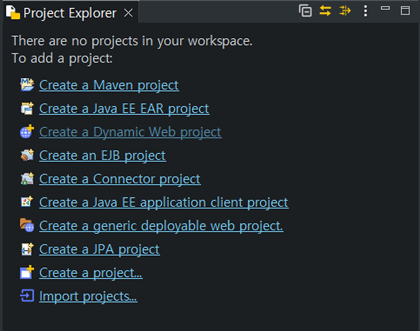Maximize the Project Explorer view
This screenshot has width=420, height=331.
pos(405,11)
